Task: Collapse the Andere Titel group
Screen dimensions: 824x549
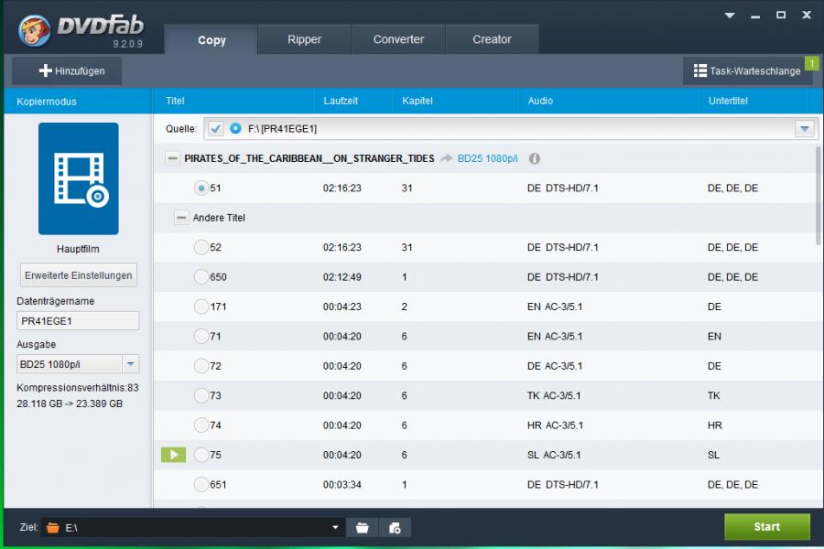Action: tap(181, 218)
